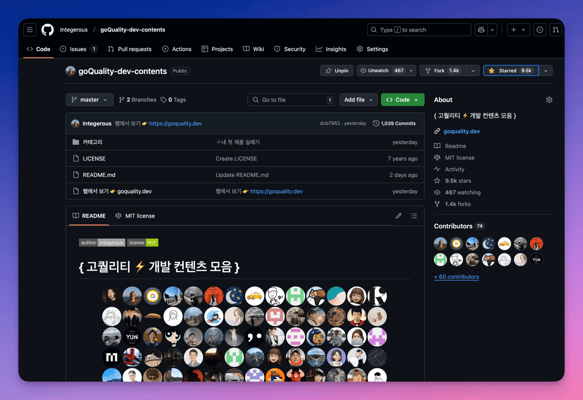
Task: Click the plus create-new icon
Action: [x=514, y=30]
